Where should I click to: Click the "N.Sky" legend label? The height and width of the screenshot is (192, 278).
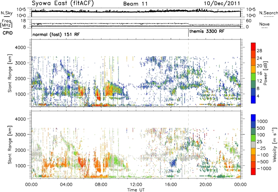7,13
